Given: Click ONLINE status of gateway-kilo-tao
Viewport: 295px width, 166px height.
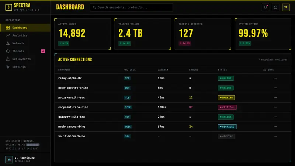Looking at the screenshot, I should point(226,117).
